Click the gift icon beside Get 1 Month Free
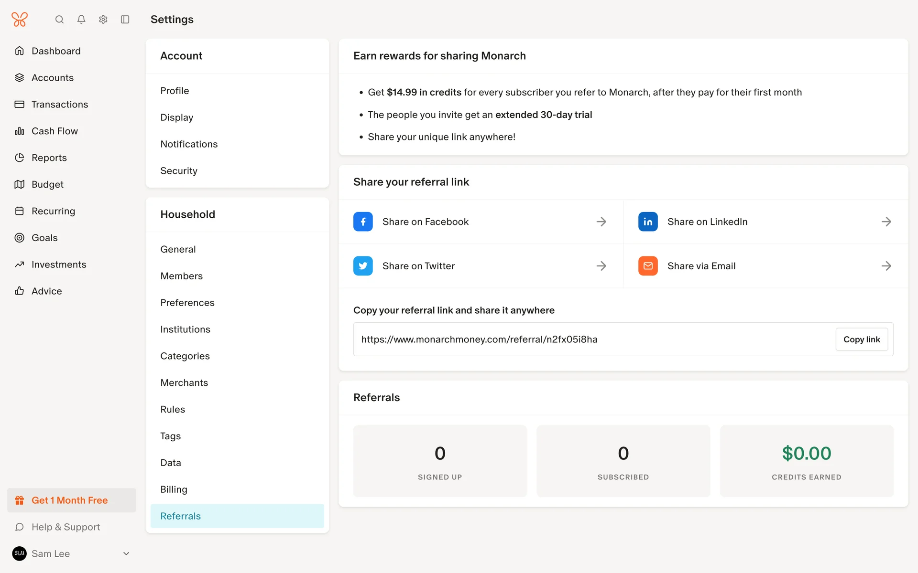The height and width of the screenshot is (573, 918). 20,500
